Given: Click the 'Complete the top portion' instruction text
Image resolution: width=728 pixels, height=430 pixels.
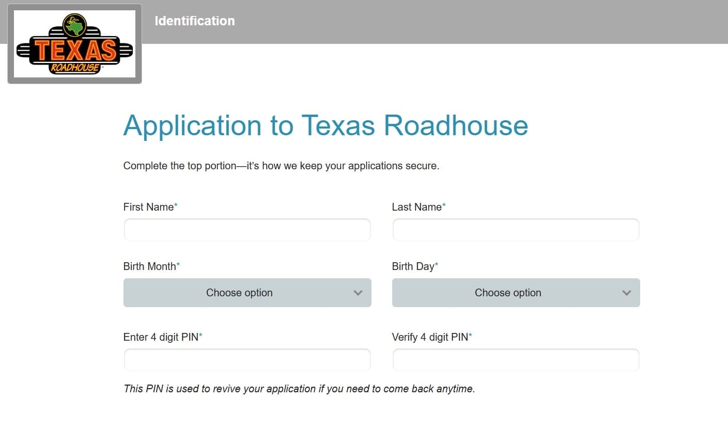Looking at the screenshot, I should (281, 166).
